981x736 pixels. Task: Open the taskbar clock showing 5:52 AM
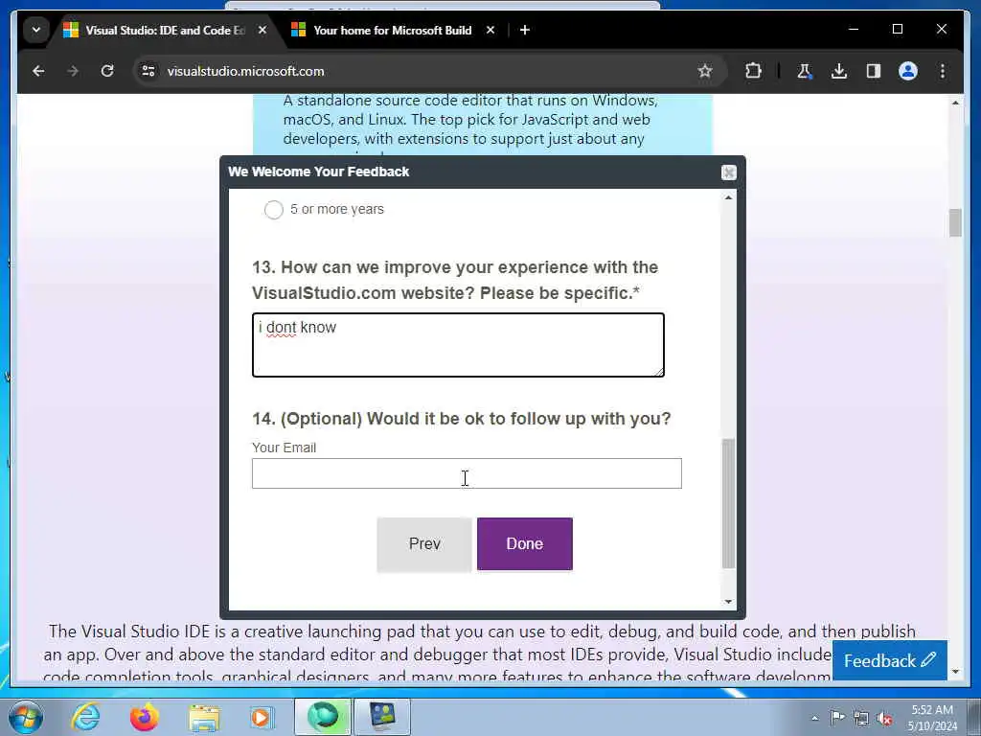pos(932,718)
